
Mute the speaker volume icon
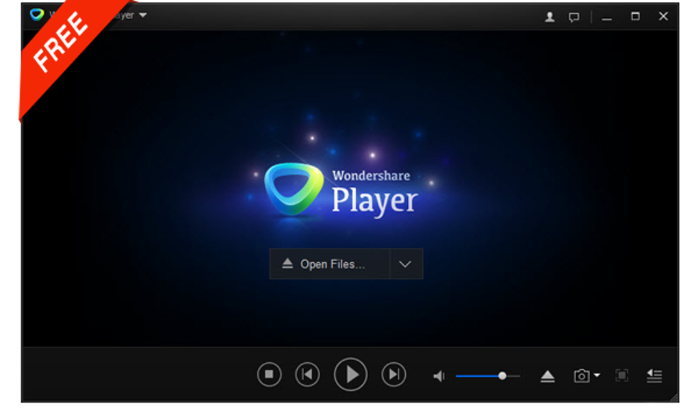[439, 377]
